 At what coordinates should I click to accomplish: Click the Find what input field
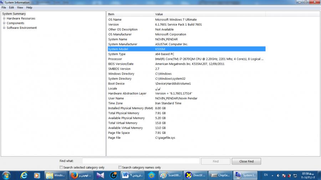point(141,161)
